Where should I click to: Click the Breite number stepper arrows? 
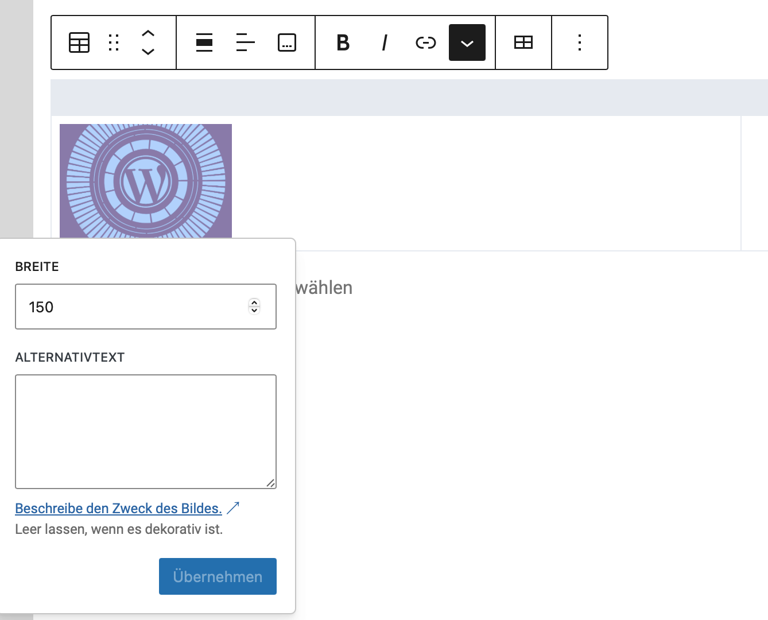pyautogui.click(x=254, y=307)
